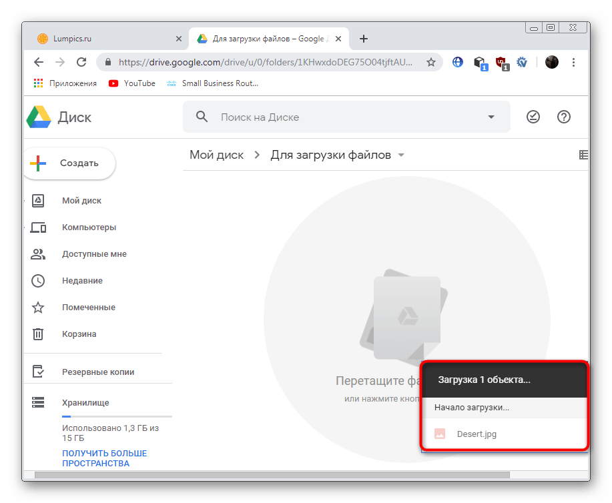This screenshot has width=612, height=503.
Task: Open Мой диск in sidebar
Action: 81,201
